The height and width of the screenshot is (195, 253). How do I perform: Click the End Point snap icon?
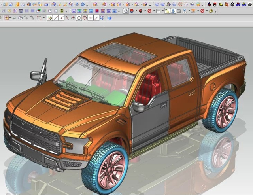pyautogui.click(x=56, y=18)
